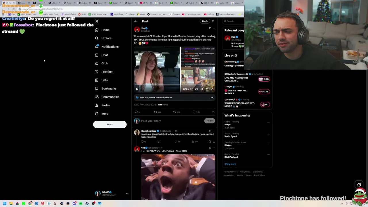Open options for Ringo trend
368x207 pixels.
point(269,122)
